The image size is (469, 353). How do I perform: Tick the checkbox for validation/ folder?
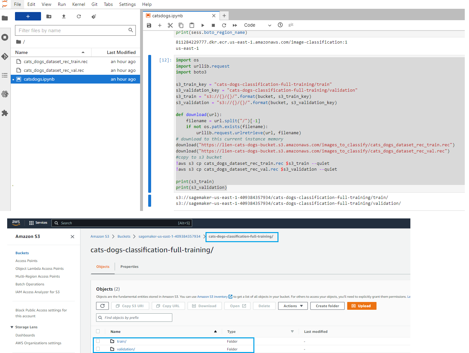(98, 349)
